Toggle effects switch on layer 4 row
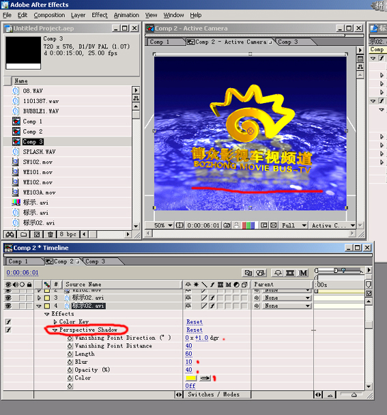Screen dimensions: 387x415 click(x=212, y=306)
